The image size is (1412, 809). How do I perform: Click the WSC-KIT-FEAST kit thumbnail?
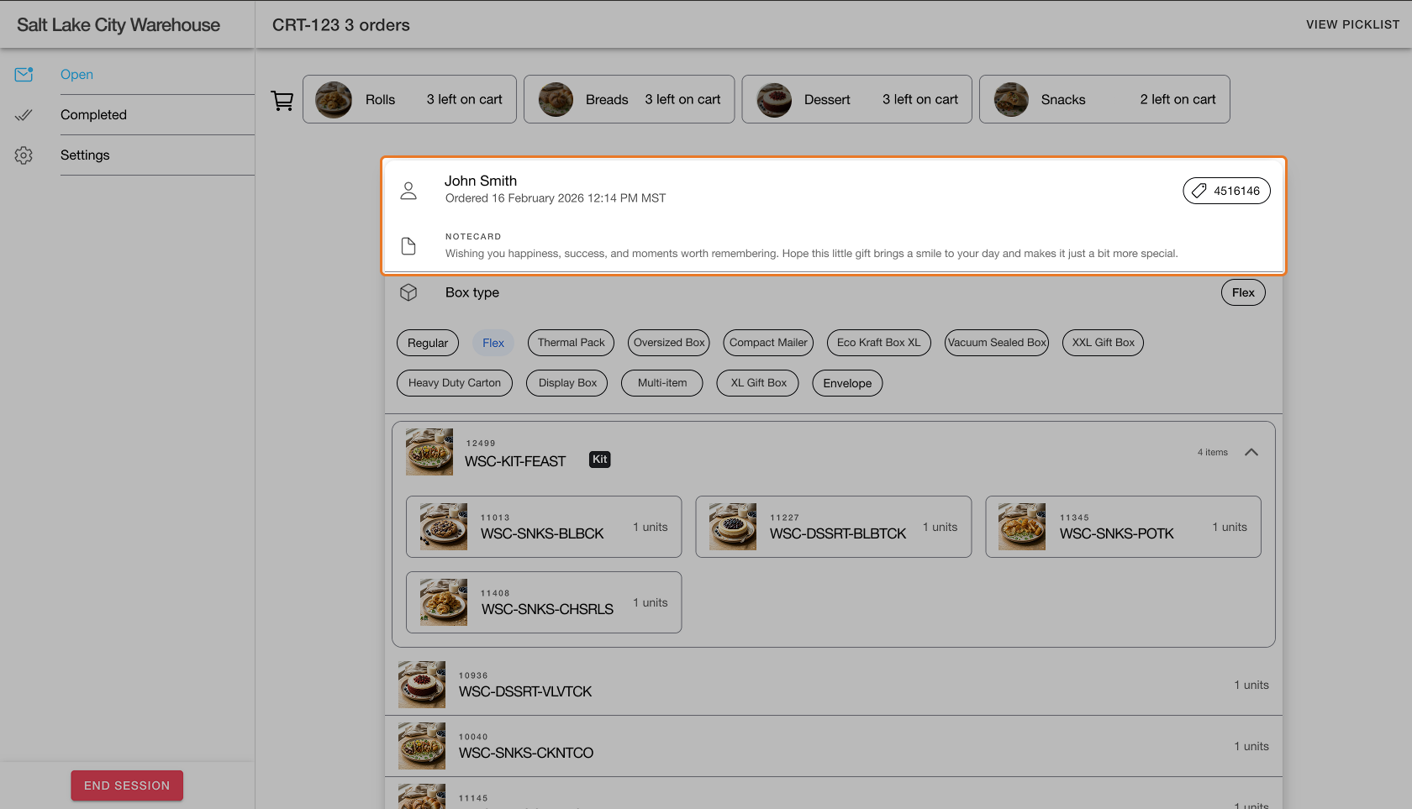(429, 452)
